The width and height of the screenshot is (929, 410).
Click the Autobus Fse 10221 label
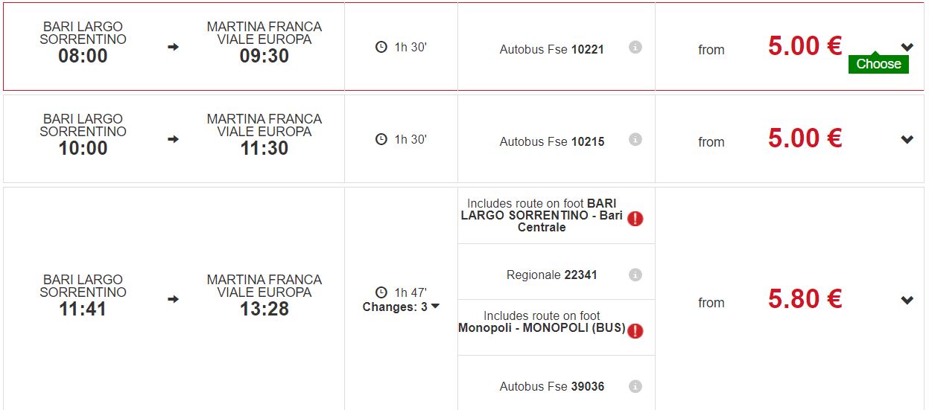coord(551,50)
